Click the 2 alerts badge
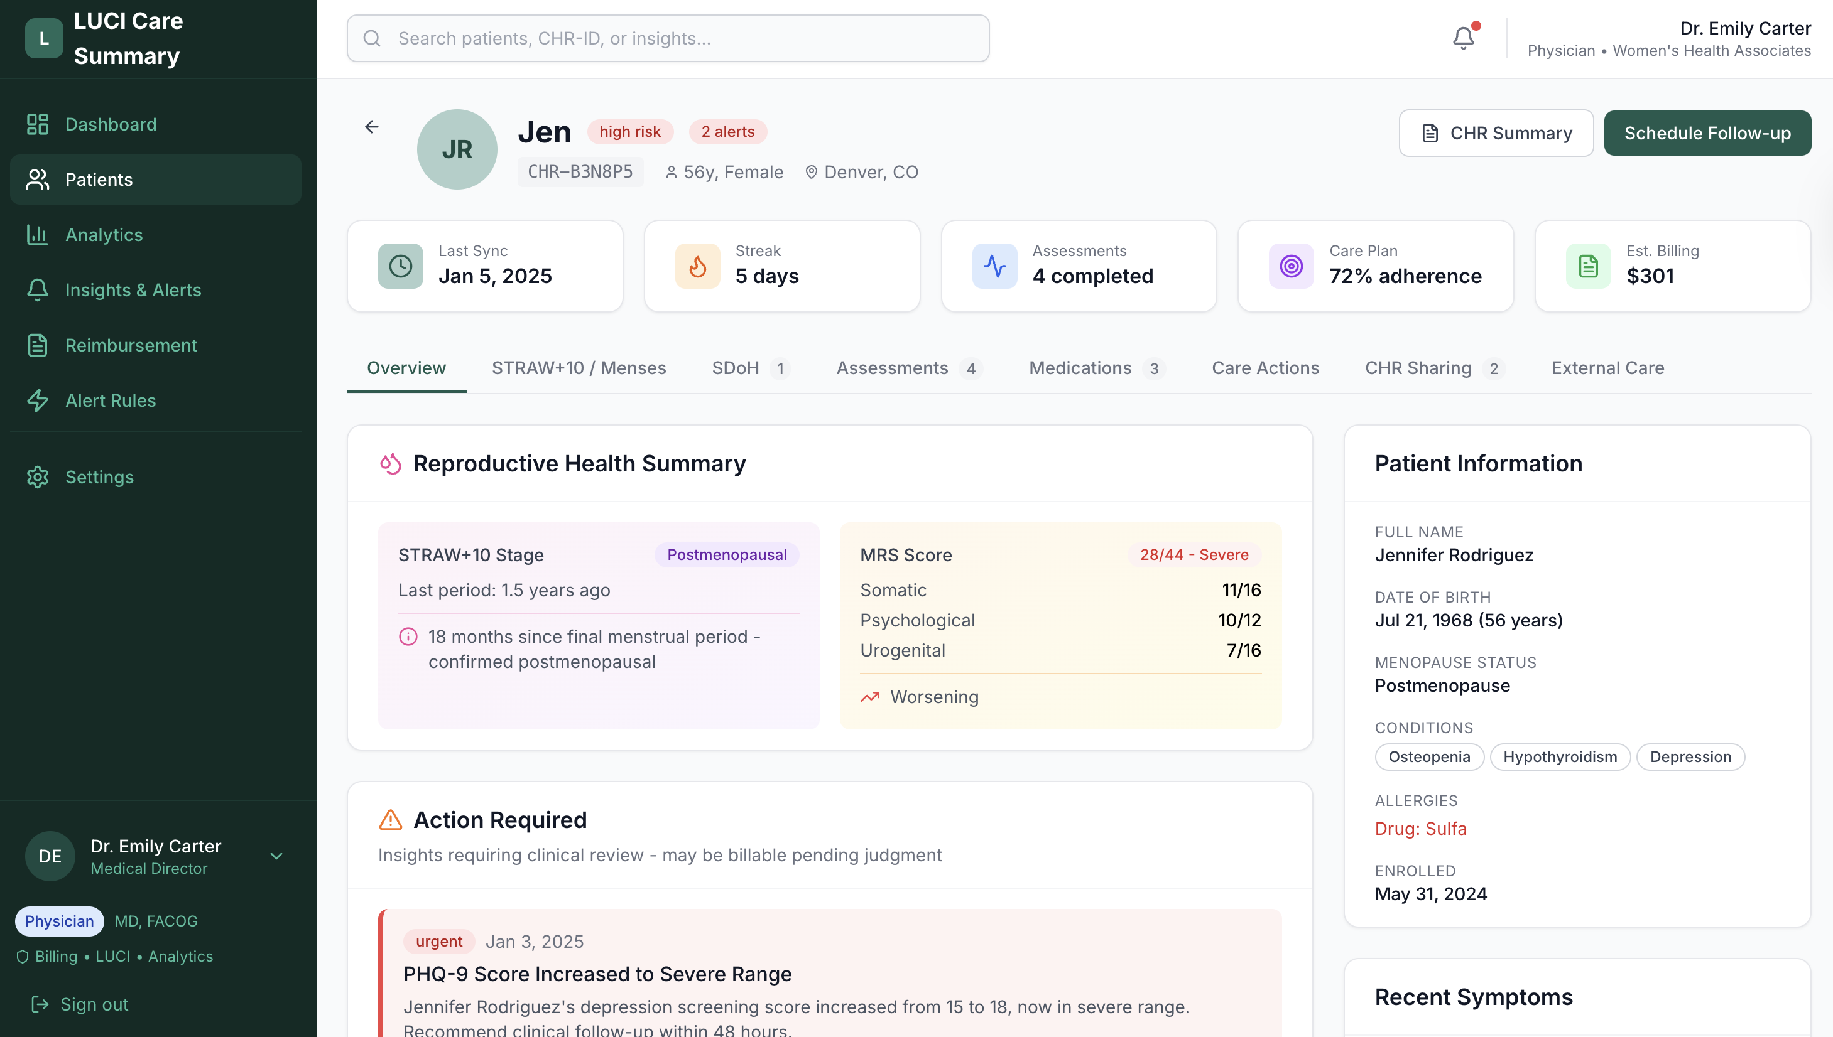This screenshot has height=1037, width=1833. (x=727, y=131)
